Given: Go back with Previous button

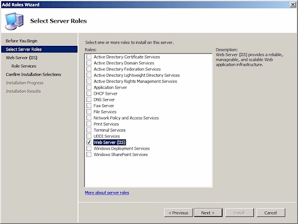Looking at the screenshot, I should pyautogui.click(x=178, y=213).
